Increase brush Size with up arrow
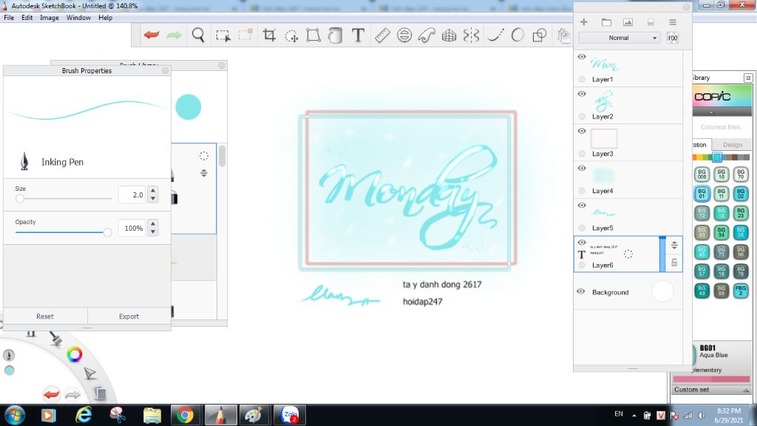Image resolution: width=757 pixels, height=426 pixels. tap(153, 191)
